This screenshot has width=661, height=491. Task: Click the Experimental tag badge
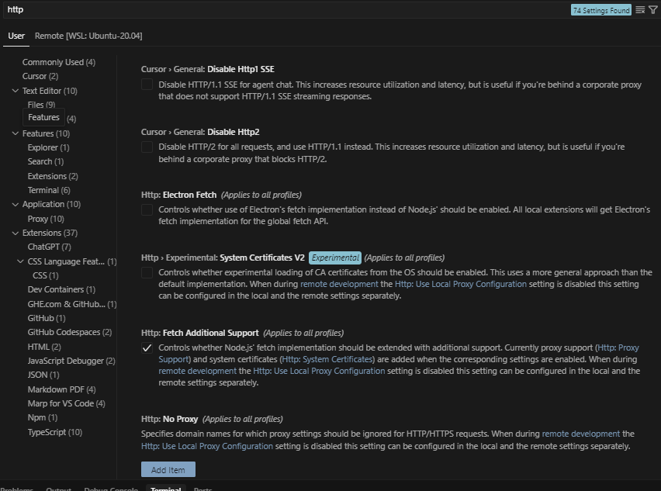click(x=335, y=258)
